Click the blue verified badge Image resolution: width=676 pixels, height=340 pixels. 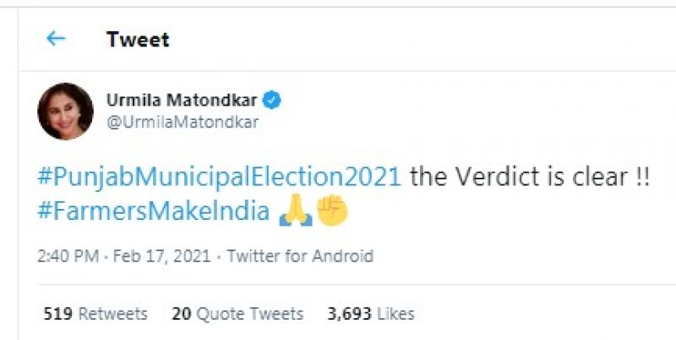[272, 101]
